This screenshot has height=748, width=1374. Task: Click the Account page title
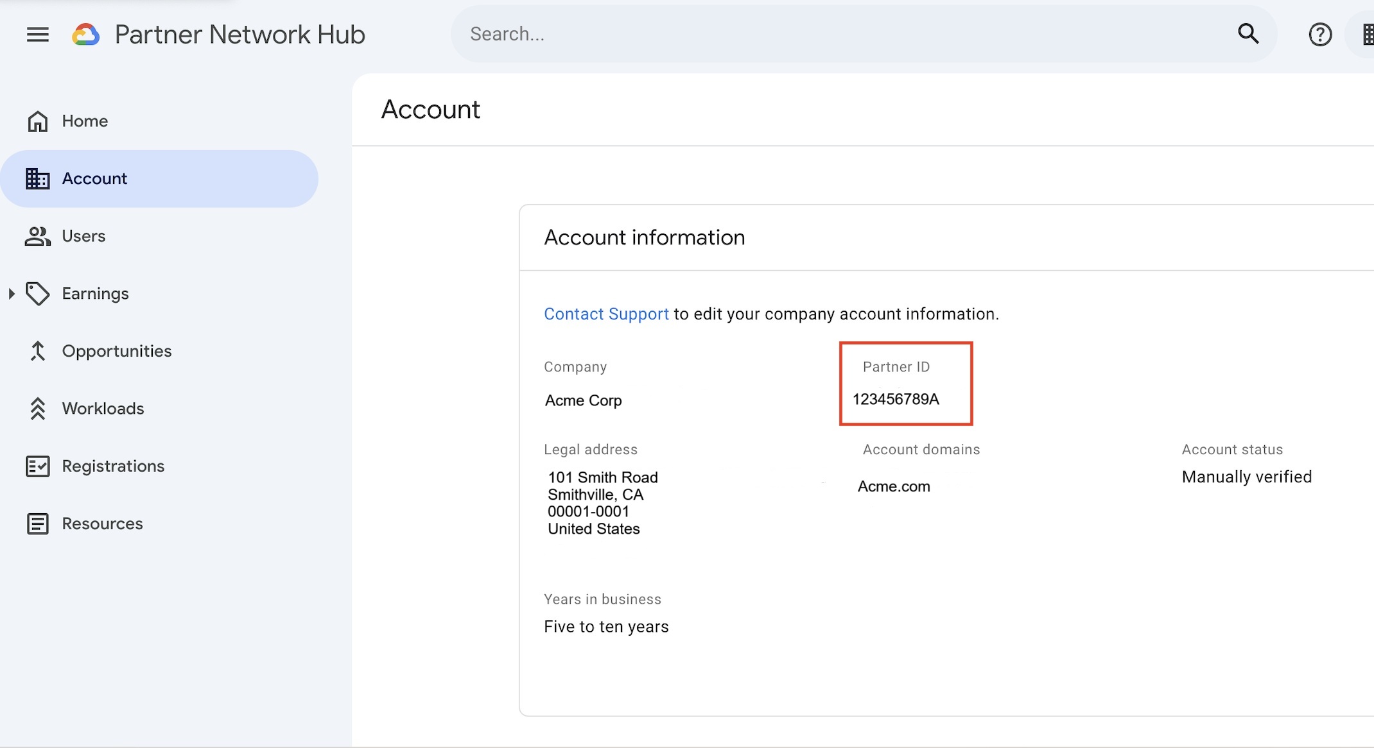point(431,110)
